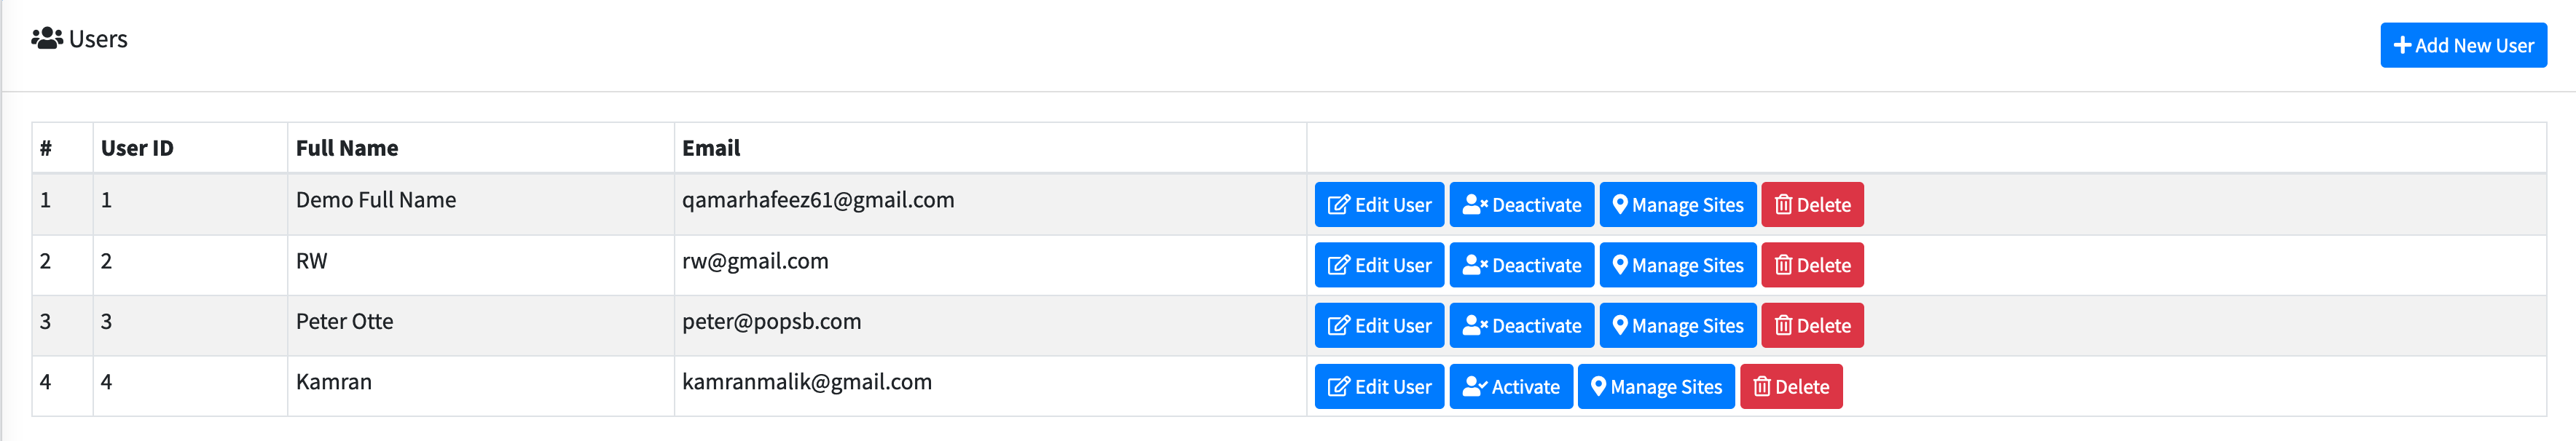Edit user Peter Otte

1378,326
